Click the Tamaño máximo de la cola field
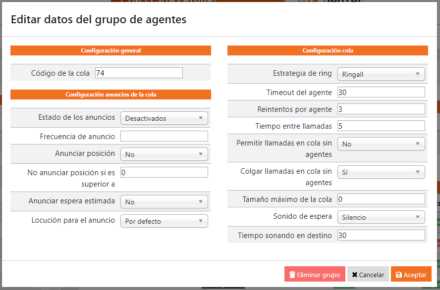Screen dimensions: 440x290 [x=381, y=199]
